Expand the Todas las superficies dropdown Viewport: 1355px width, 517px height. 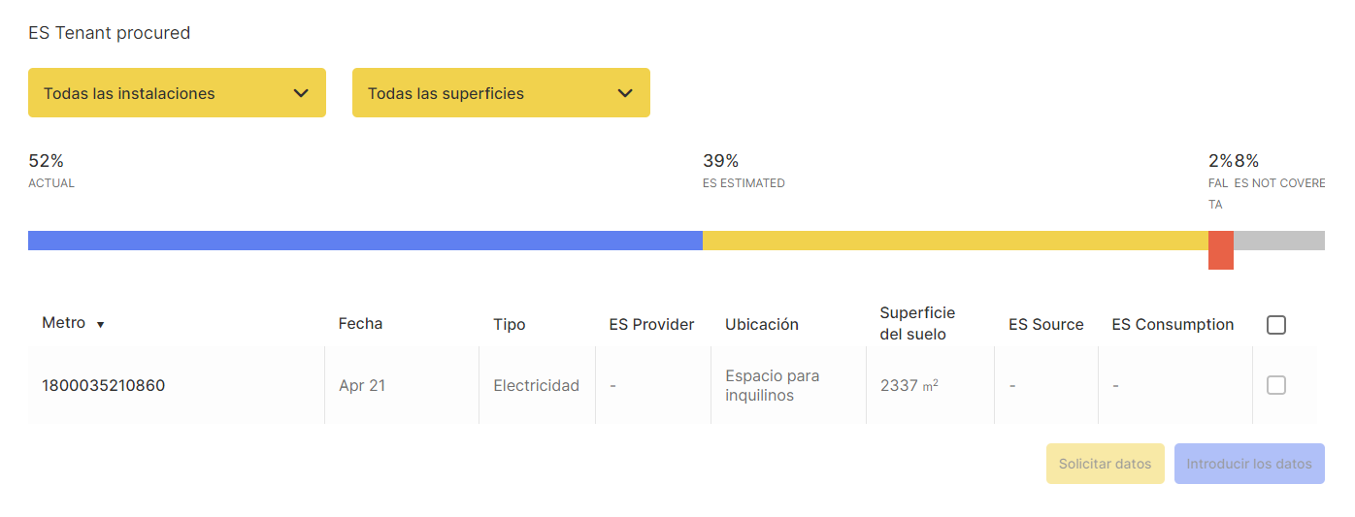click(500, 93)
